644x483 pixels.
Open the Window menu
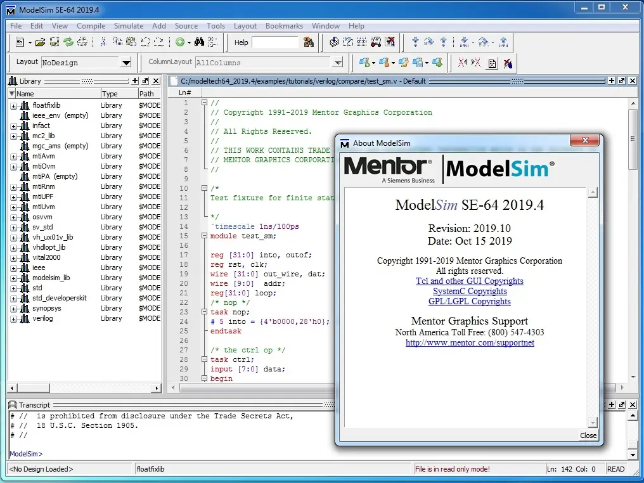[x=326, y=26]
